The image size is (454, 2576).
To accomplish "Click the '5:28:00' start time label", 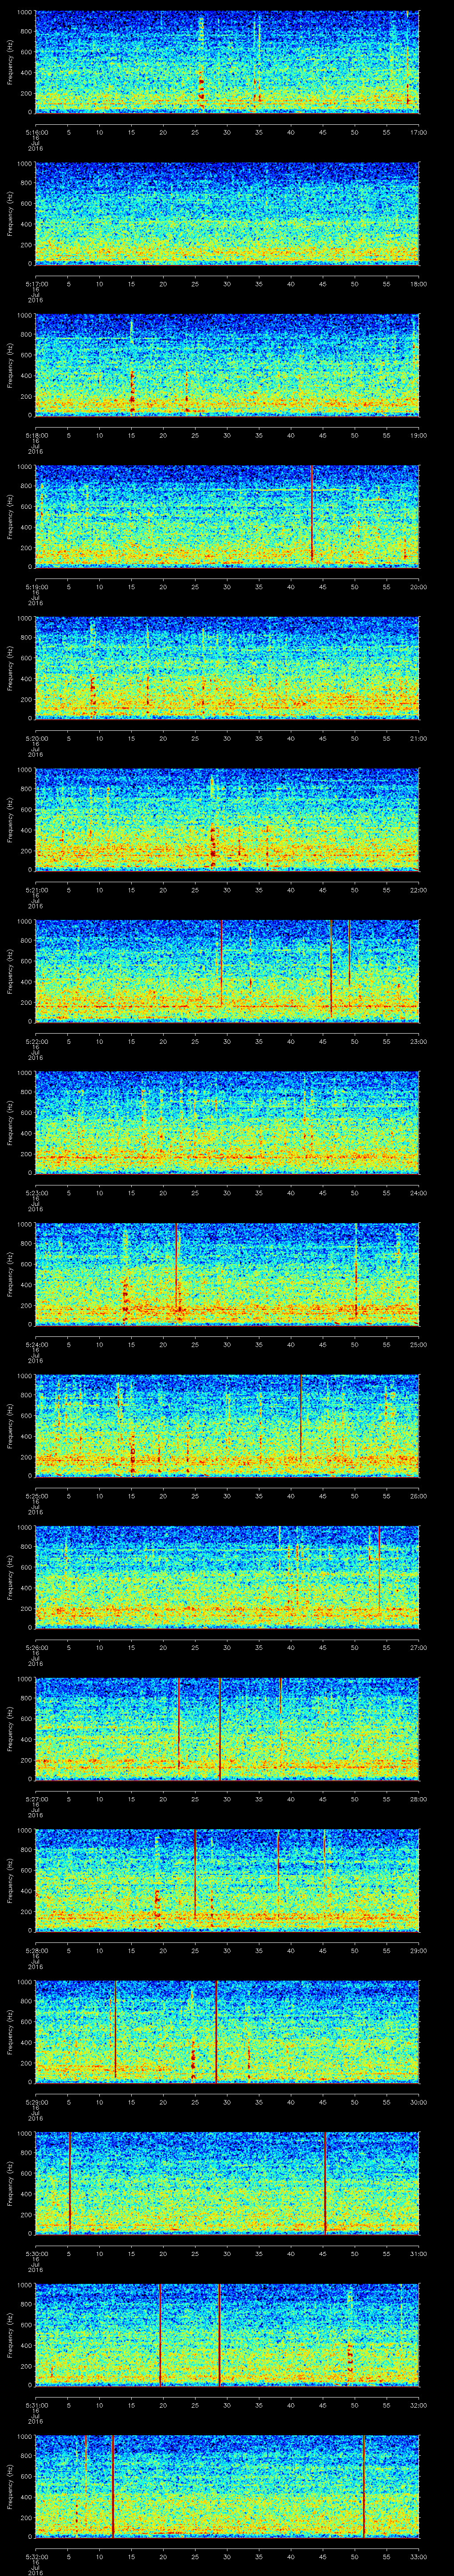I will pos(35,1951).
